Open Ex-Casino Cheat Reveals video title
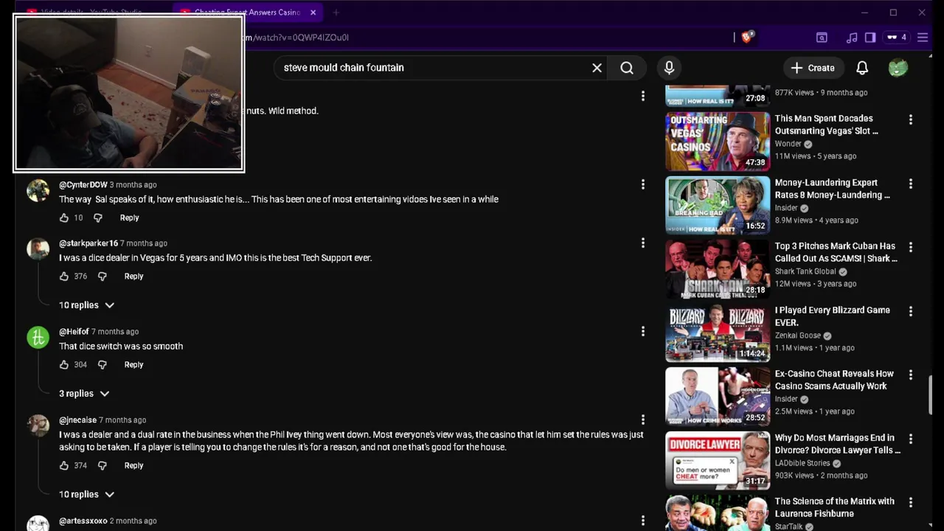The image size is (944, 531). [834, 380]
